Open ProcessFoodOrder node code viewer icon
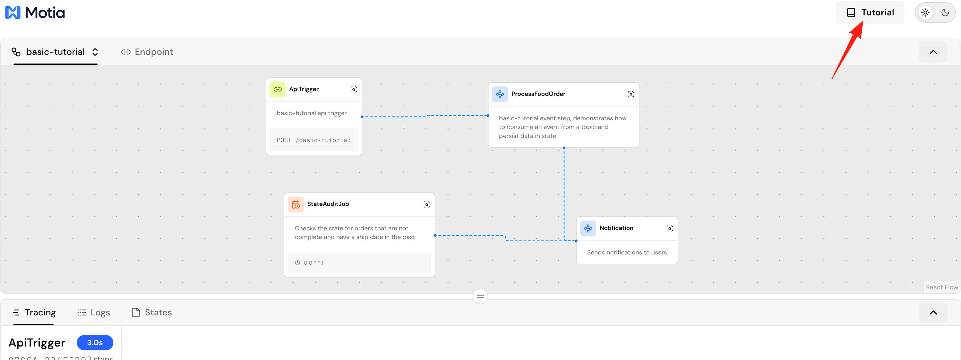 tap(630, 94)
